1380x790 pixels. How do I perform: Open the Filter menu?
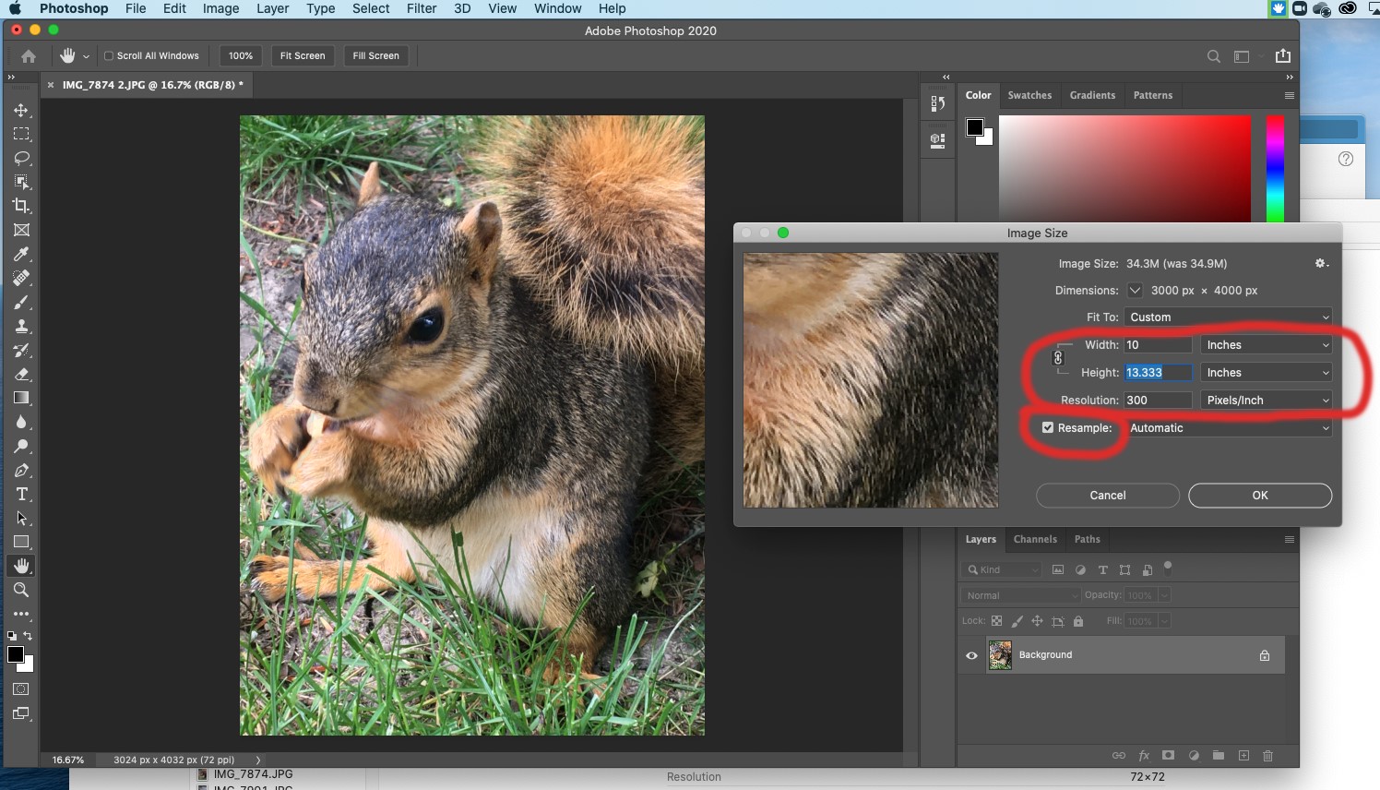(x=422, y=8)
